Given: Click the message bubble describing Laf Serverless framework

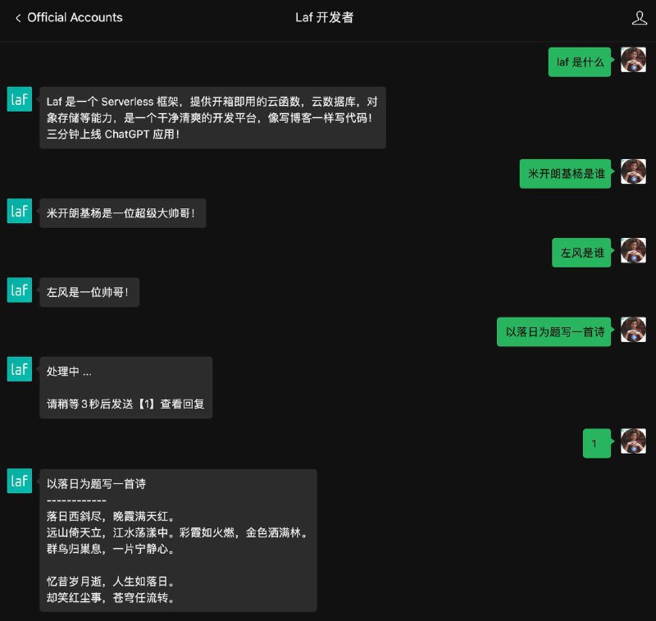Looking at the screenshot, I should click(x=212, y=116).
